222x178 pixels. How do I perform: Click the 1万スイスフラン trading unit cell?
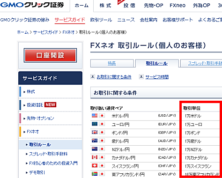pyautogui.click(x=198, y=166)
